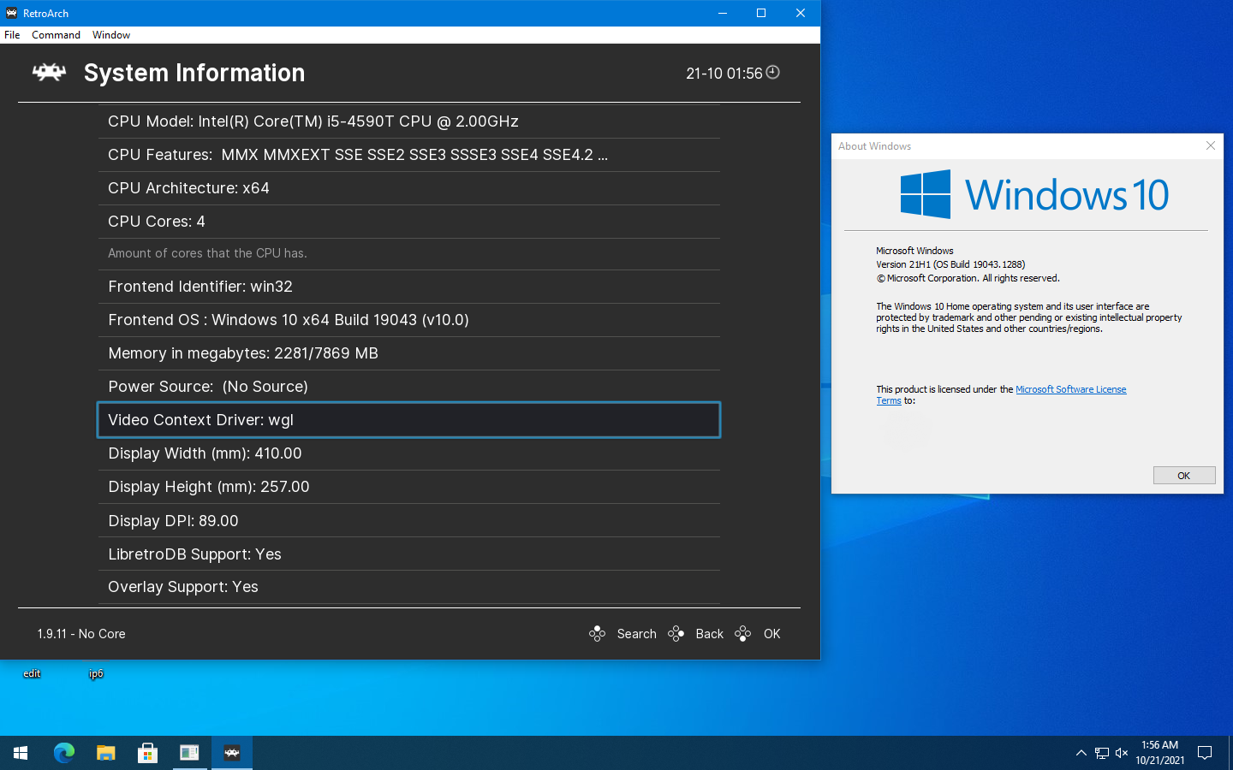The height and width of the screenshot is (770, 1233).
Task: Select the CPU Features row
Action: pos(409,155)
